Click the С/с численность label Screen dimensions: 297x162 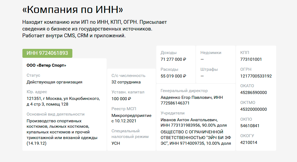(x=129, y=76)
